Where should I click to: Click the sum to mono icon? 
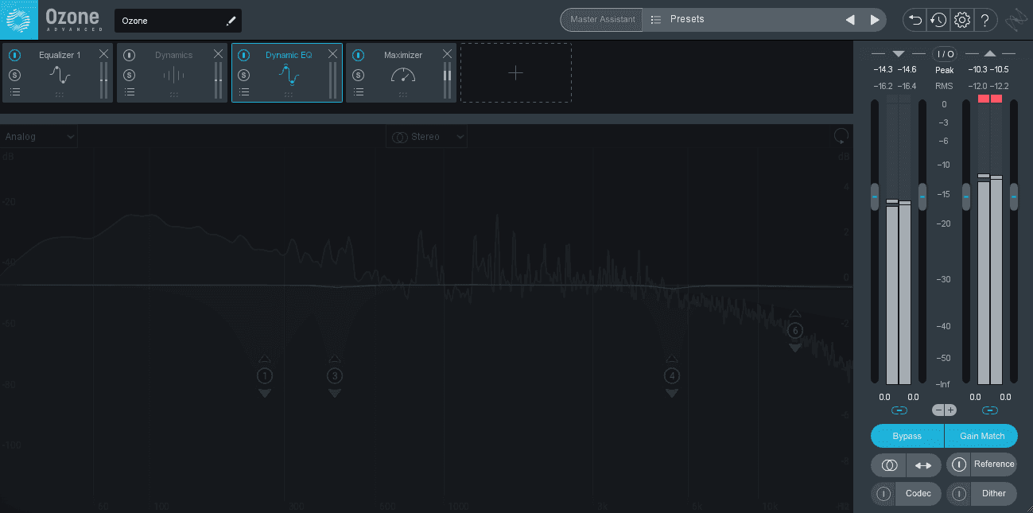point(890,464)
